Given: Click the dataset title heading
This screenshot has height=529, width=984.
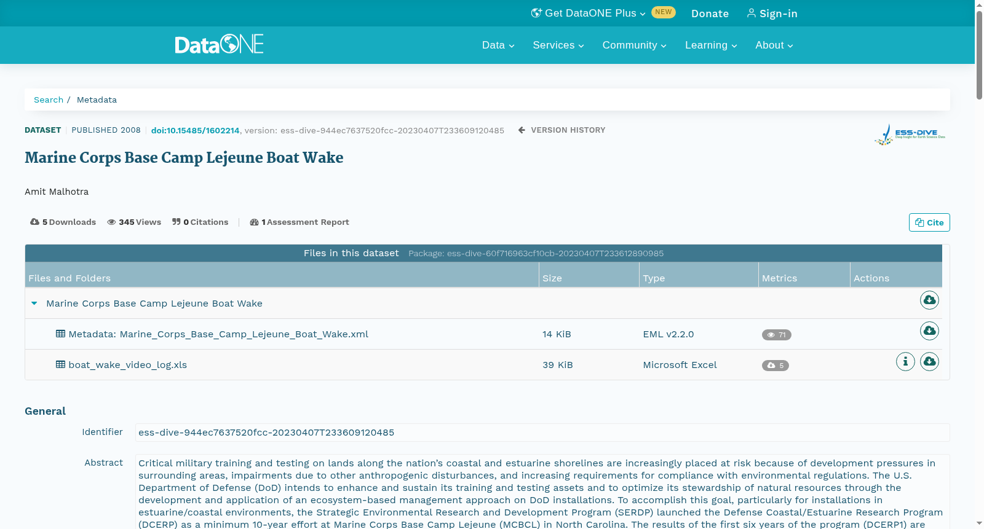Looking at the screenshot, I should coord(184,158).
